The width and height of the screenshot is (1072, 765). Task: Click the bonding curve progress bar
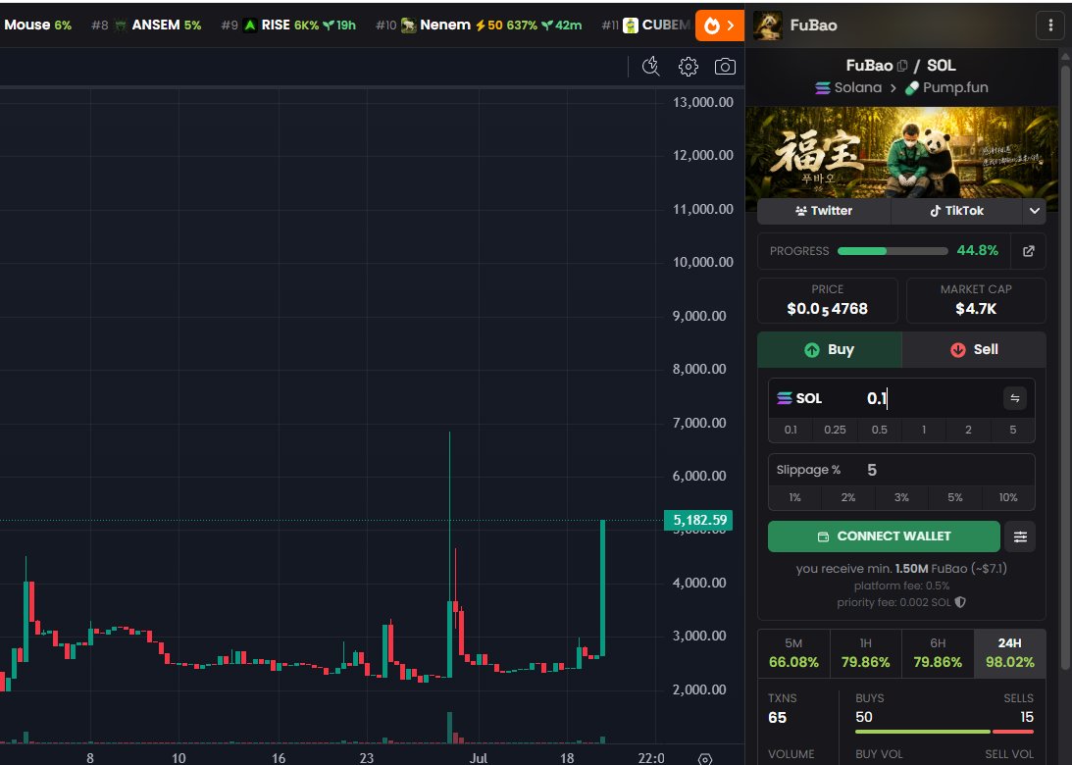[x=893, y=251]
